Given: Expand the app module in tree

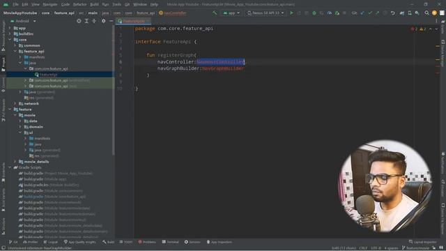Looking at the screenshot, I should (10, 28).
